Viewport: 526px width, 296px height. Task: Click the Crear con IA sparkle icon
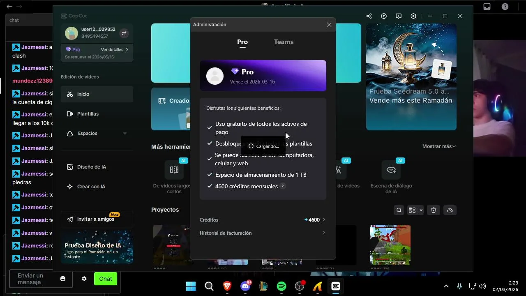pos(70,187)
